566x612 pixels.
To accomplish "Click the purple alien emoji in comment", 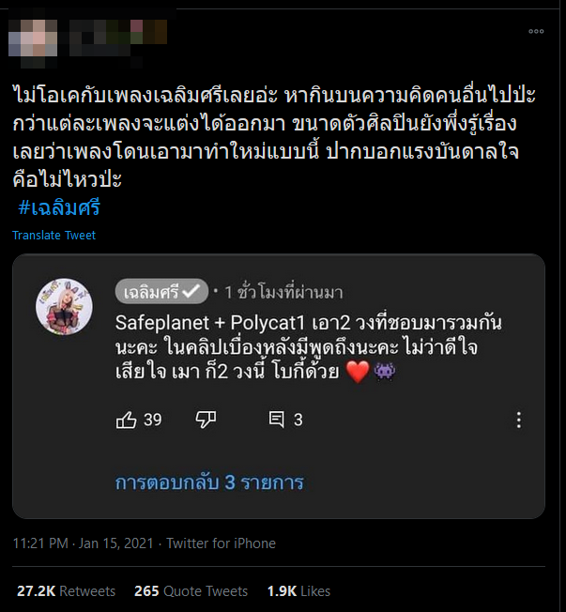I will [x=385, y=372].
